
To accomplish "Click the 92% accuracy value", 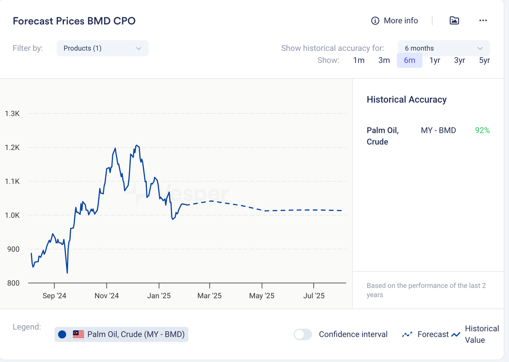I will click(x=482, y=130).
